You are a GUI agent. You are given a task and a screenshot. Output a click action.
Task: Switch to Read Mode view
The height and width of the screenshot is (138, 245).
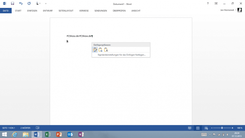pyautogui.click(x=190, y=128)
